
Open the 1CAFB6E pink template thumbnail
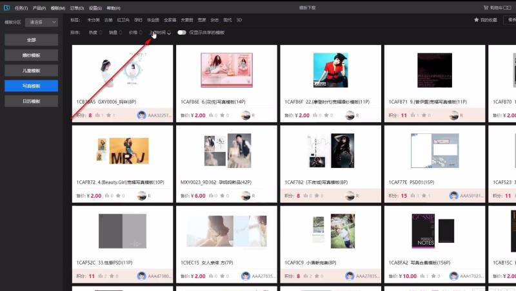[227, 70]
